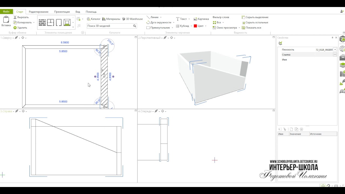Open the Файл menu

coord(6,12)
